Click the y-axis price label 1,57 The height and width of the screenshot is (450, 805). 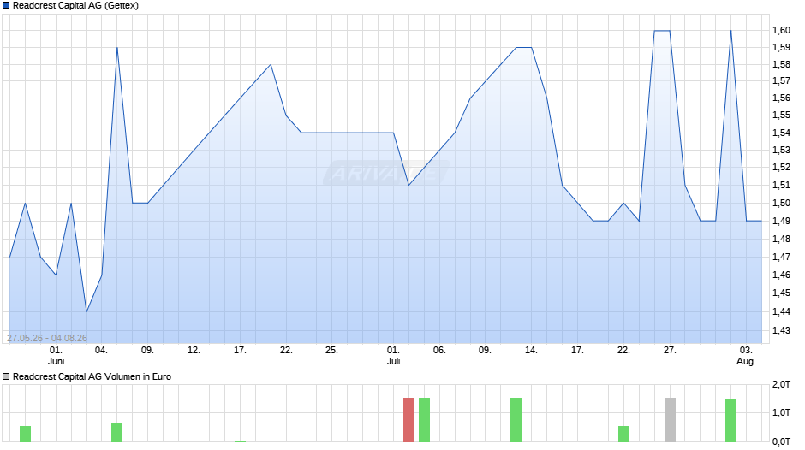coord(781,80)
